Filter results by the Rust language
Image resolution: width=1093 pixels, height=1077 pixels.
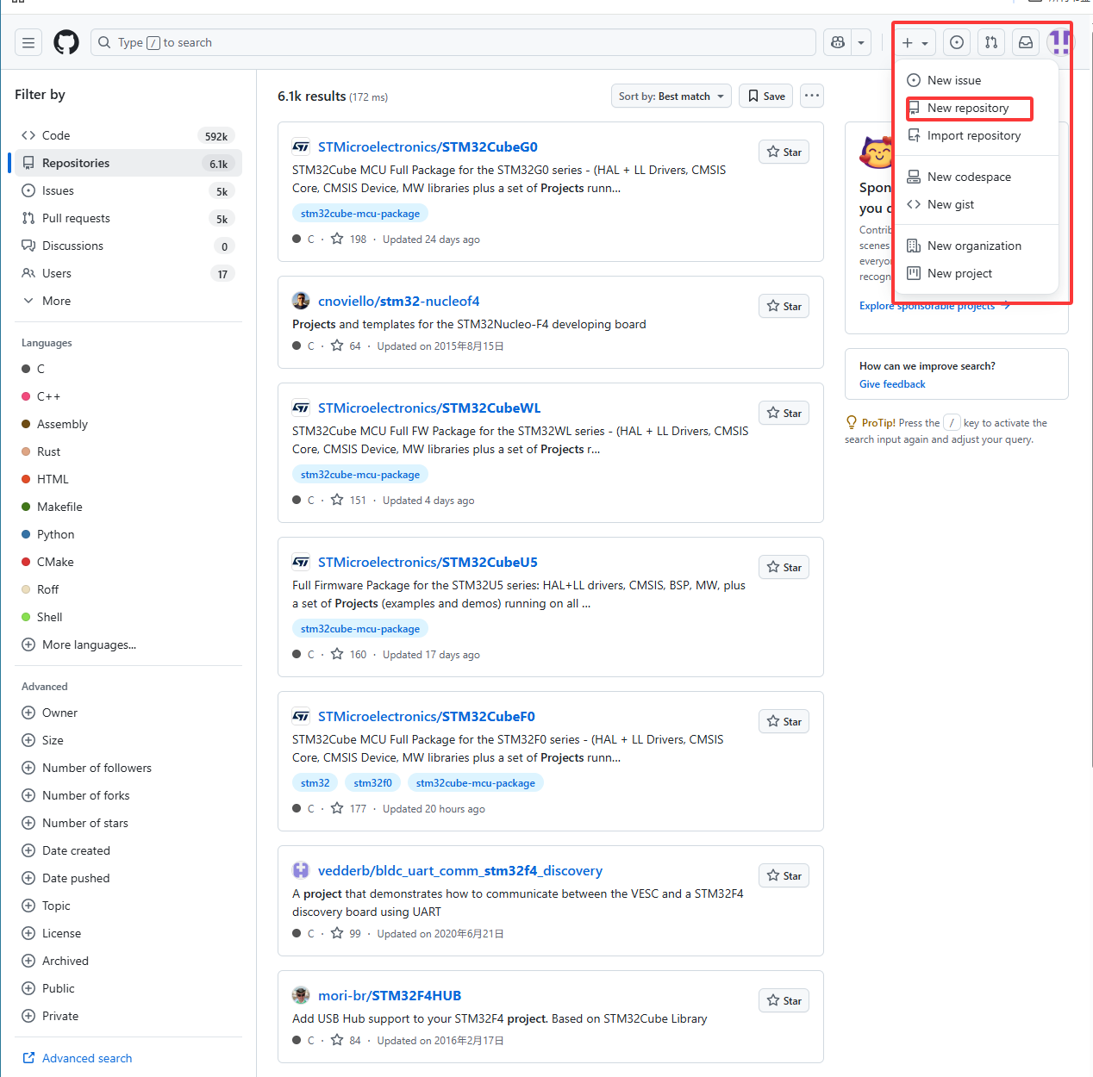click(48, 451)
